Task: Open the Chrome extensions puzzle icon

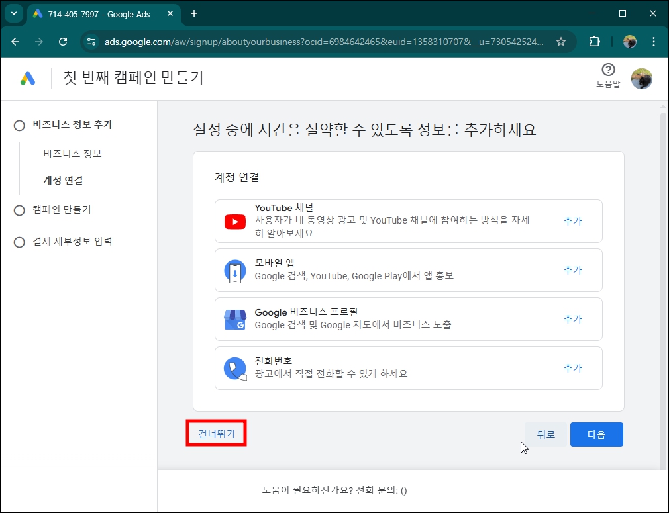Action: (x=594, y=41)
